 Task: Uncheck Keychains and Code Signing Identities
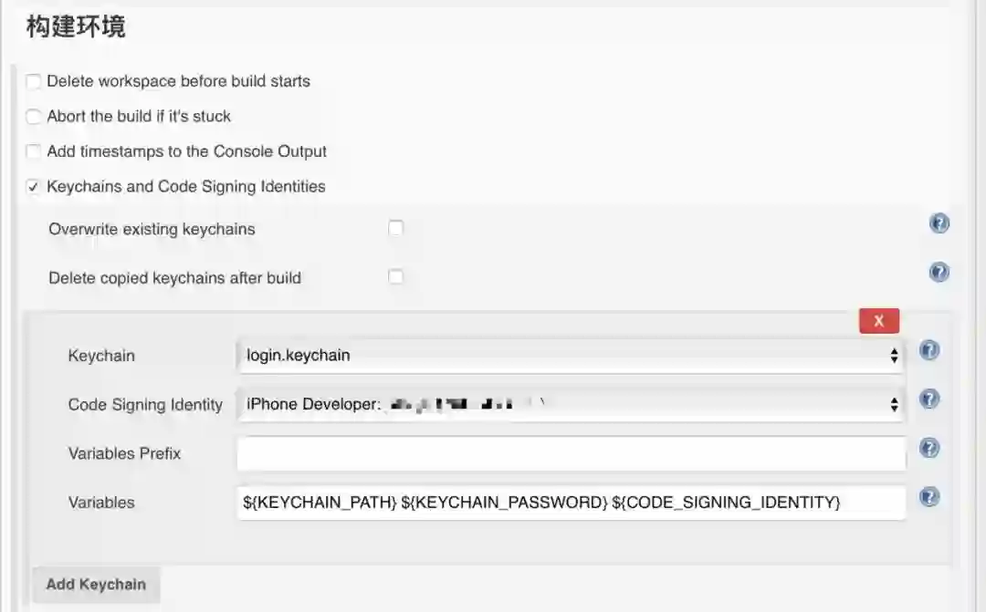pyautogui.click(x=34, y=187)
